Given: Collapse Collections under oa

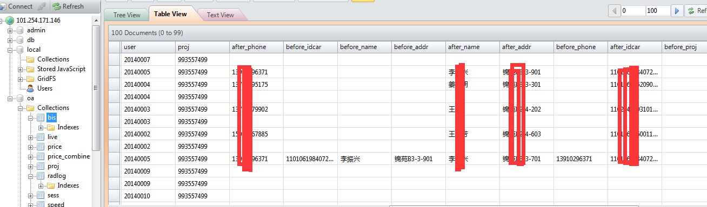Looking at the screenshot, I should coord(21,108).
